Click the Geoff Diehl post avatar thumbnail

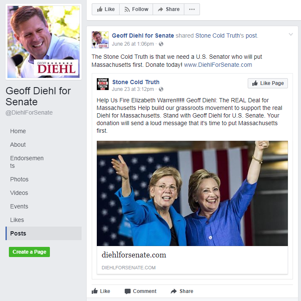[100, 40]
